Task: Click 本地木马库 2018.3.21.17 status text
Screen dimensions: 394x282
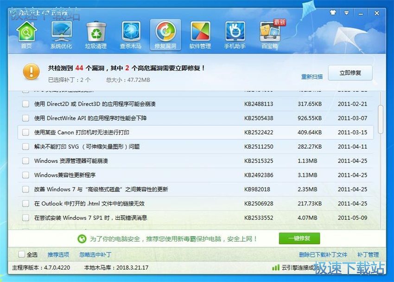Action: point(116,268)
